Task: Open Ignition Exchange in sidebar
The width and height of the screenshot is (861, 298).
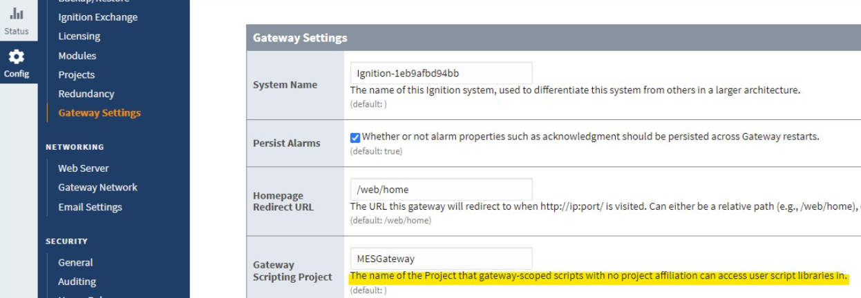Action: pyautogui.click(x=97, y=17)
